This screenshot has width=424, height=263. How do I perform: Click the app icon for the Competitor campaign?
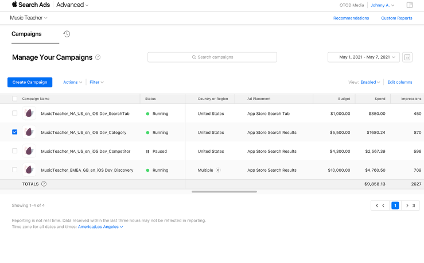pos(29,150)
